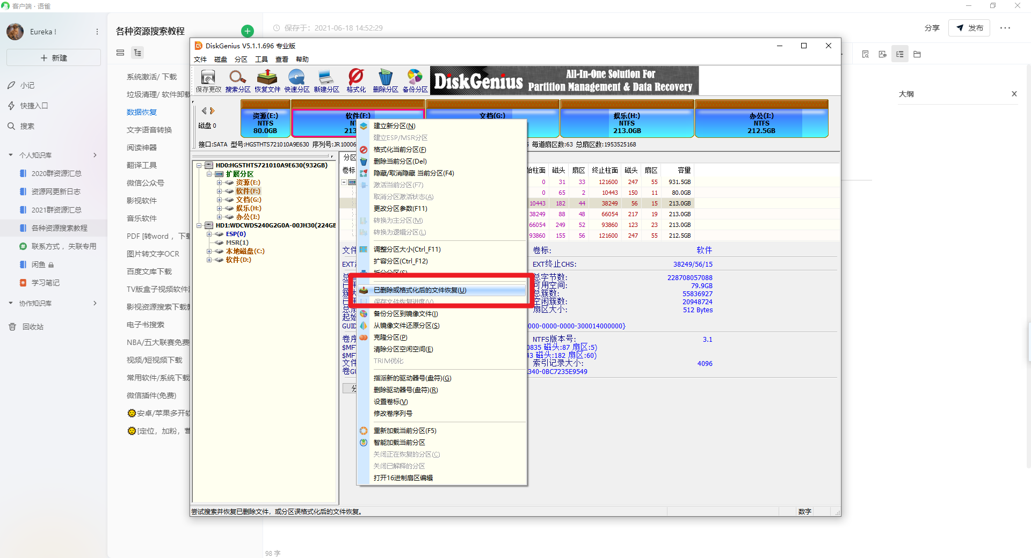1031x558 pixels.
Task: Open the 数据恢复 document link
Action: pyautogui.click(x=142, y=112)
